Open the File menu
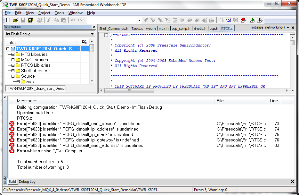Image resolution: width=299 pixels, height=195 pixels. coord(8,13)
